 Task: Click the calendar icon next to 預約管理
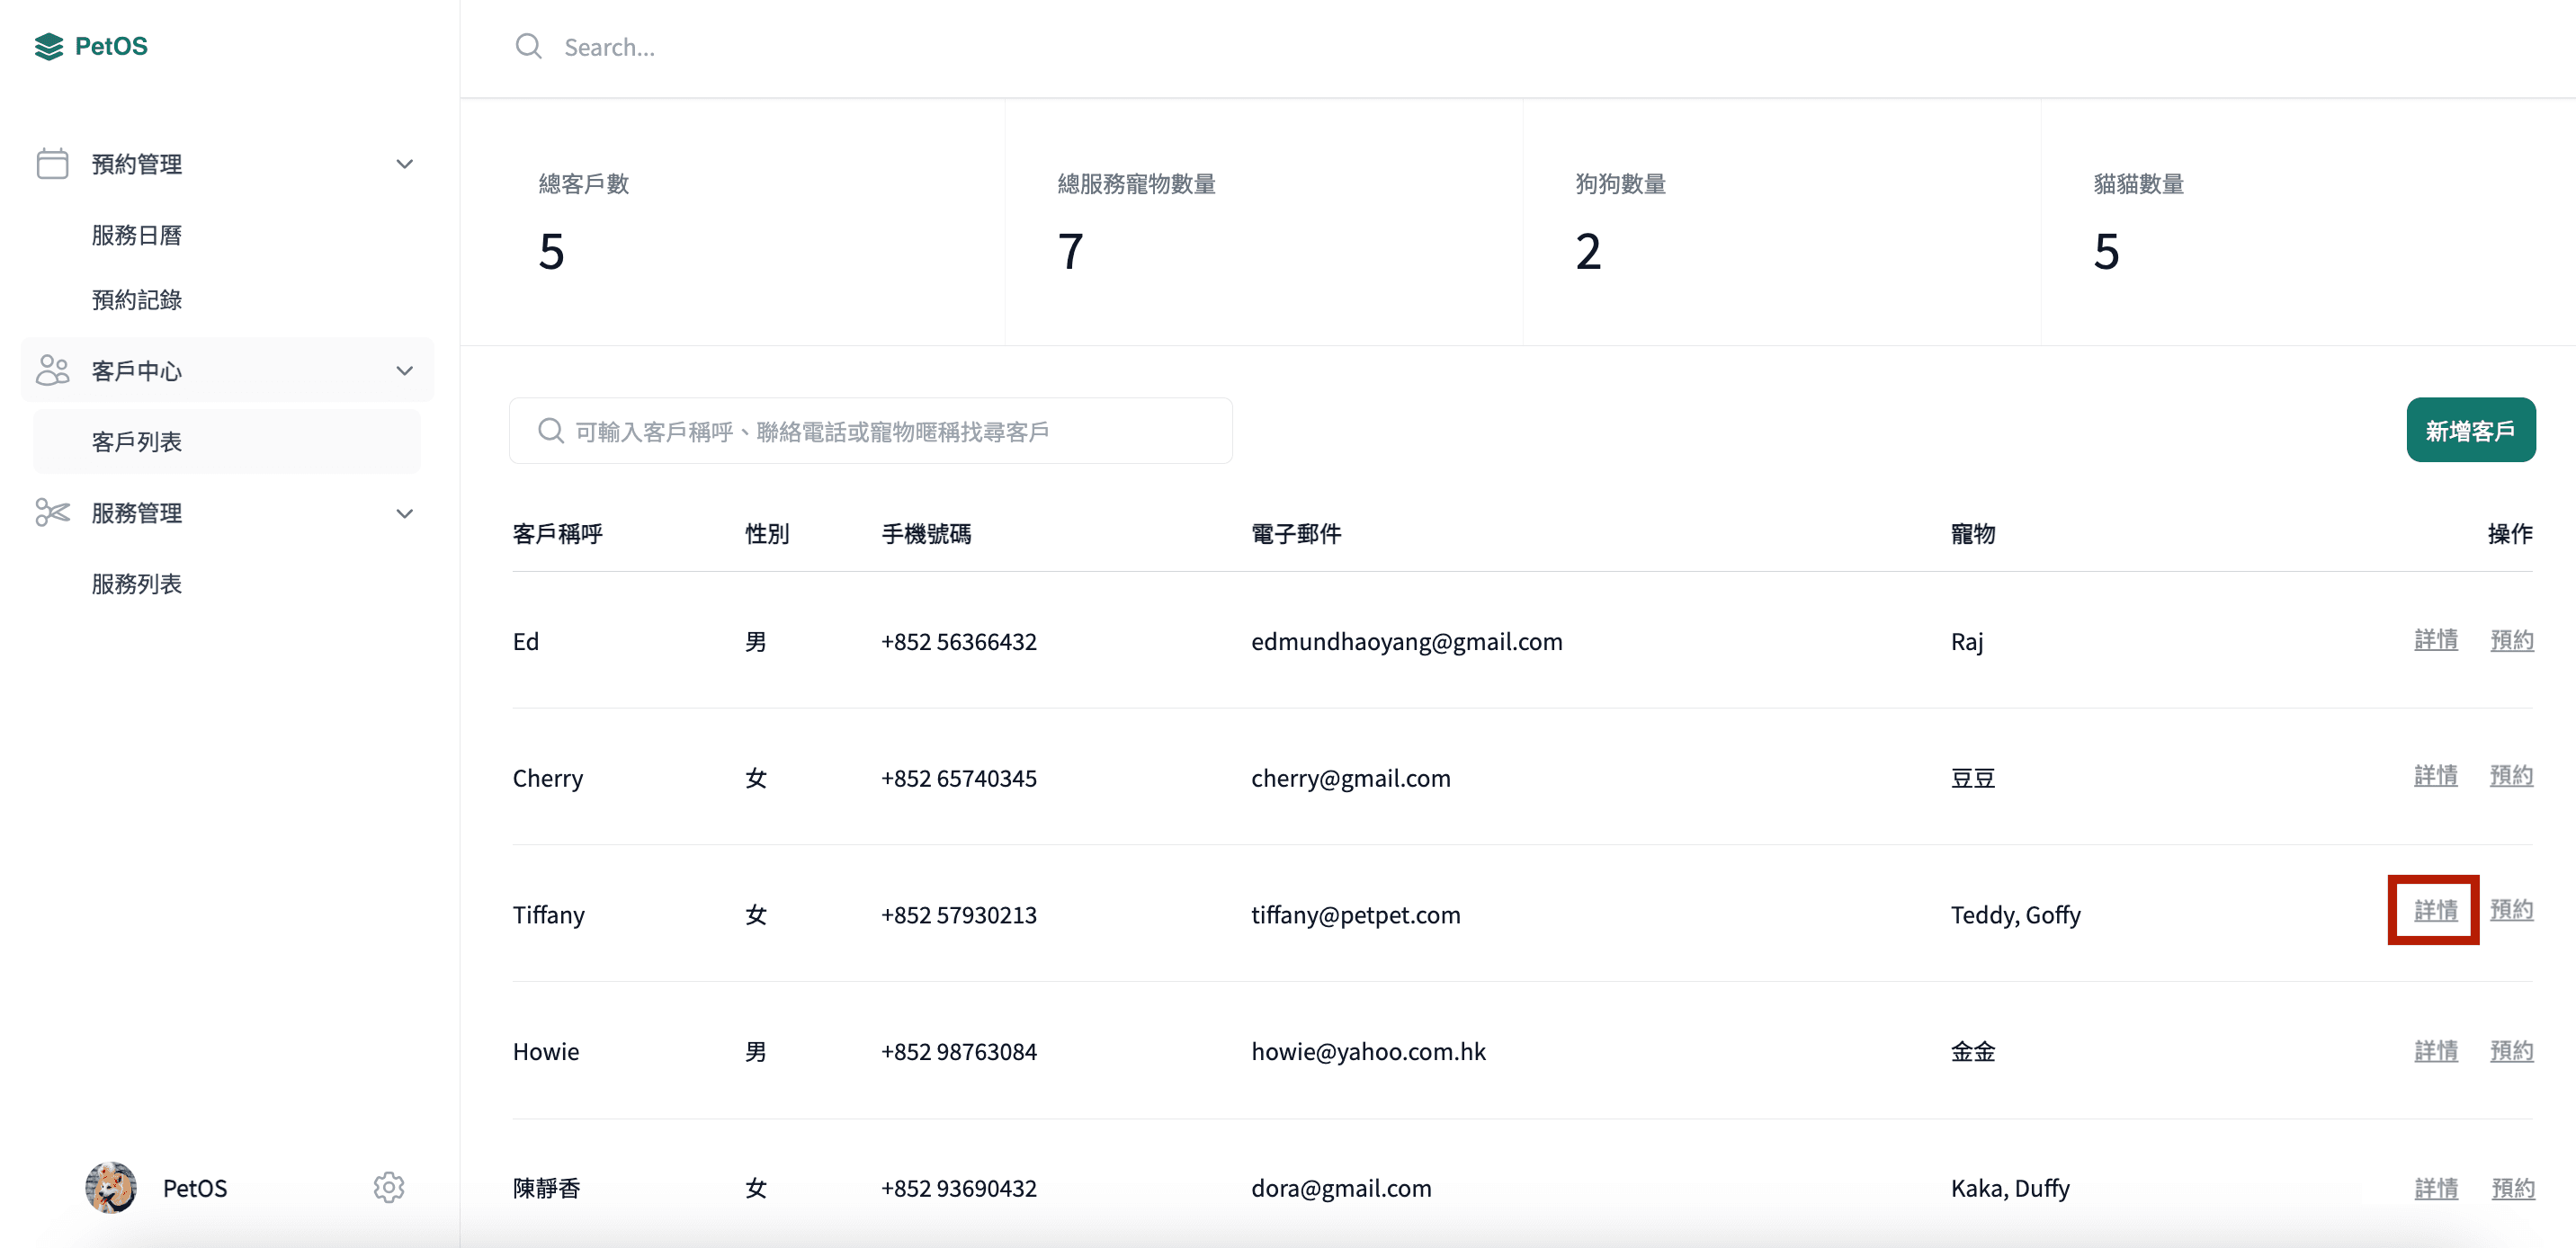point(52,163)
